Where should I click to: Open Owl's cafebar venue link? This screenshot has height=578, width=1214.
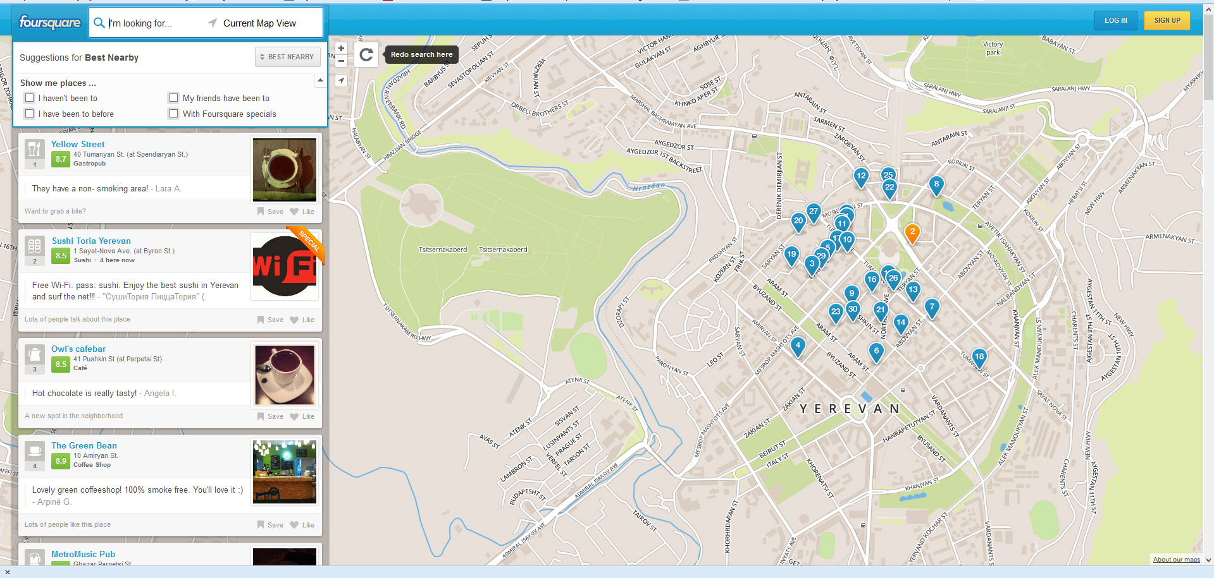coord(78,349)
